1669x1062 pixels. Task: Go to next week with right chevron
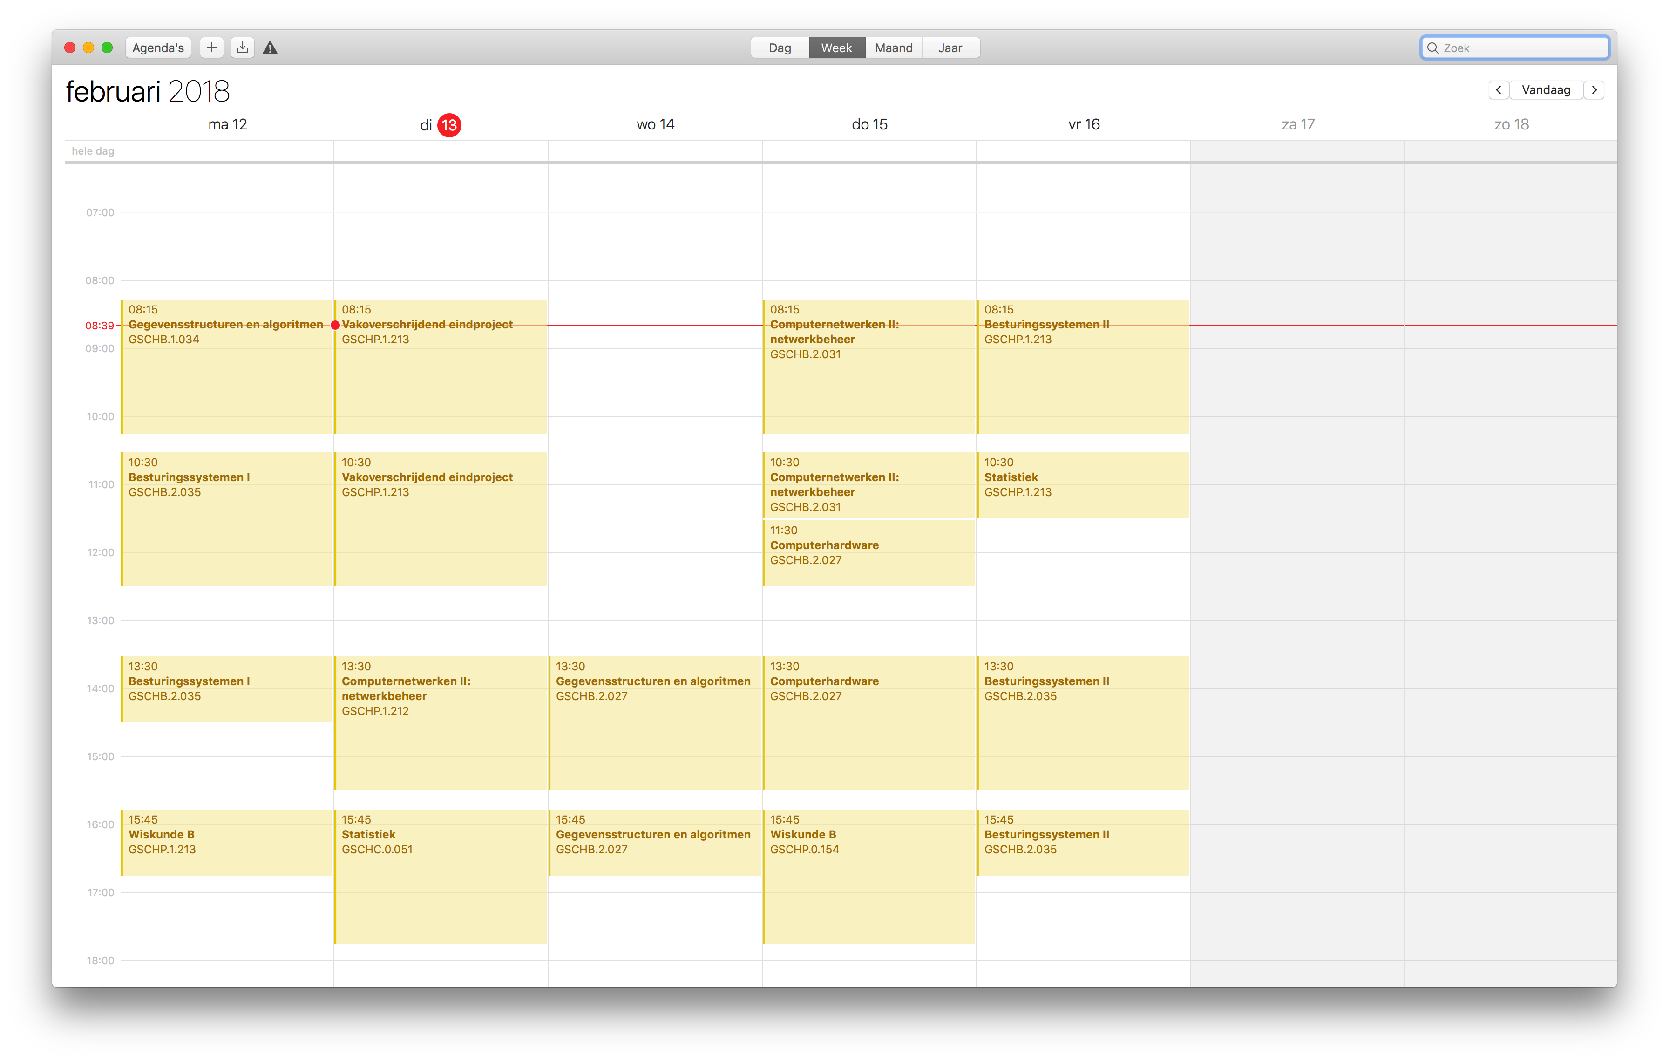(x=1594, y=90)
